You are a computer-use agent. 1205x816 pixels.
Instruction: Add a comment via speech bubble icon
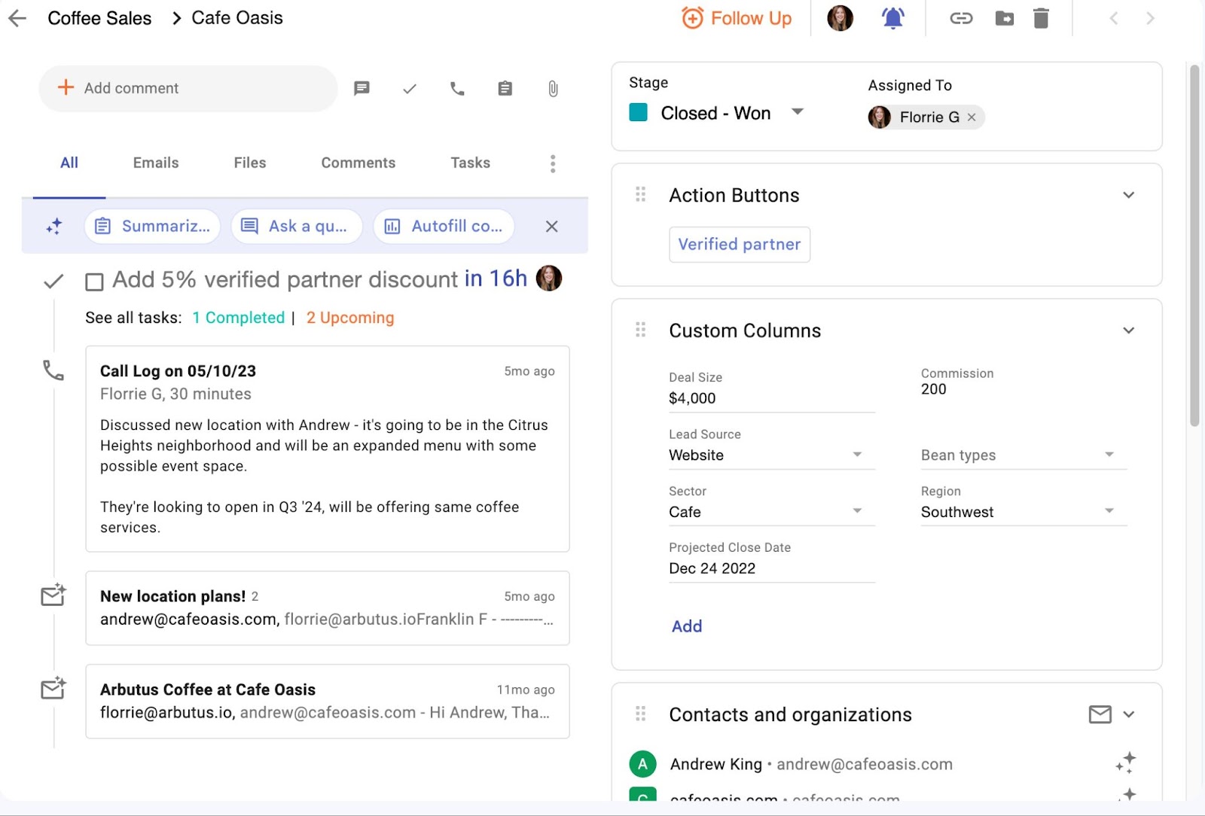(361, 89)
